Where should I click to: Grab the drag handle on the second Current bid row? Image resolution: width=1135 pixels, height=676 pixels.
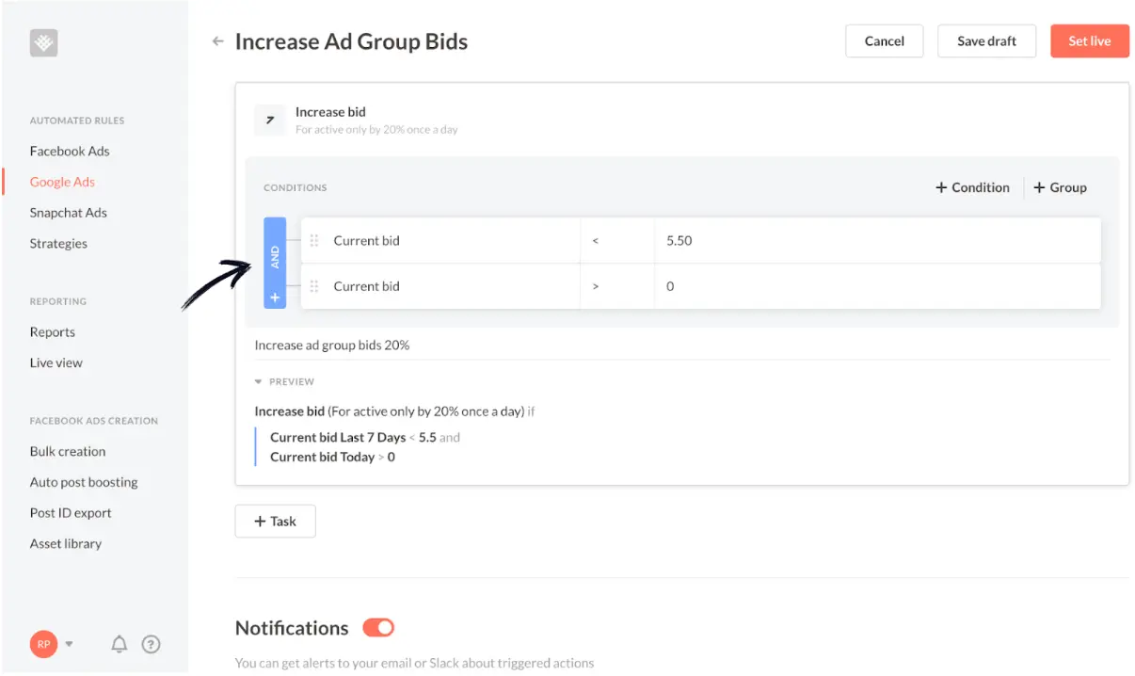tap(314, 286)
